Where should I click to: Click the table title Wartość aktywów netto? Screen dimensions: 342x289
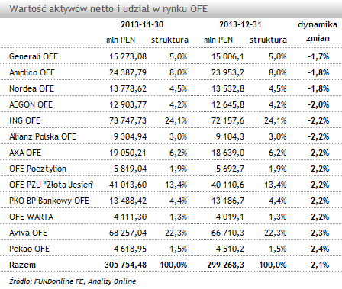108,9
